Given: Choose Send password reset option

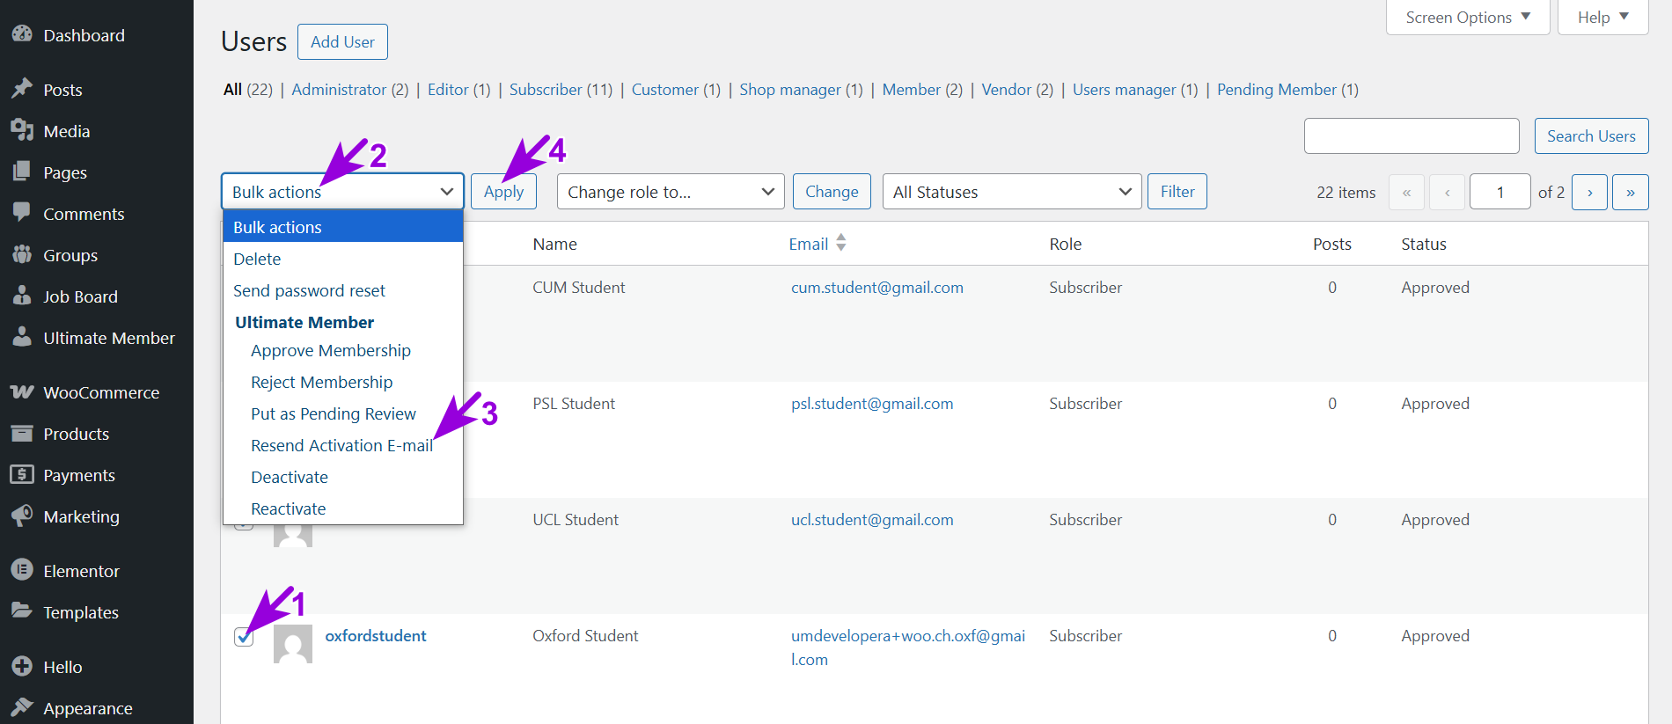Looking at the screenshot, I should (343, 290).
